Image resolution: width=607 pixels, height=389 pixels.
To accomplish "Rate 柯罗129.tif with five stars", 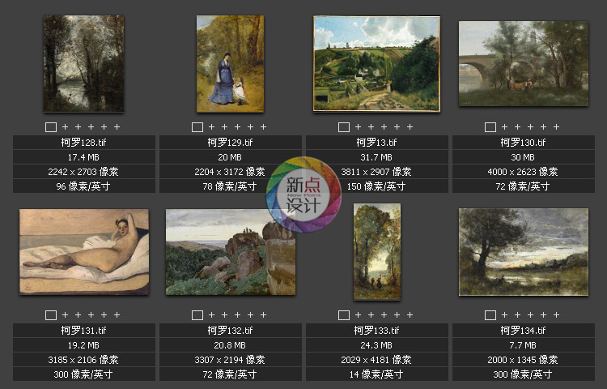I will click(x=264, y=126).
